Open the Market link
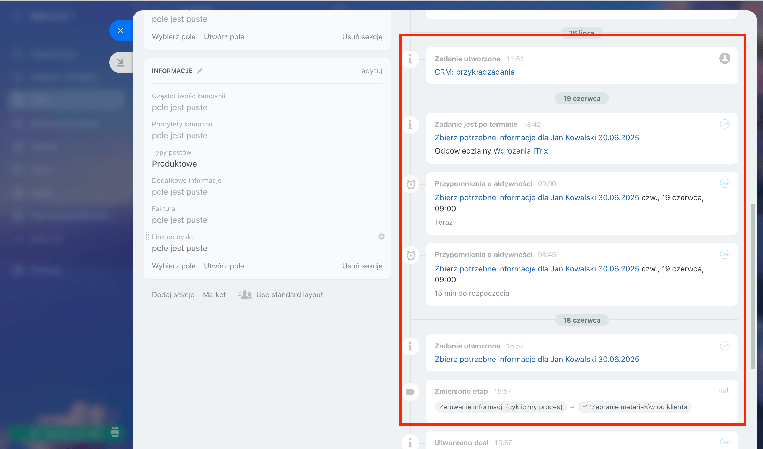763x449 pixels. 214,294
